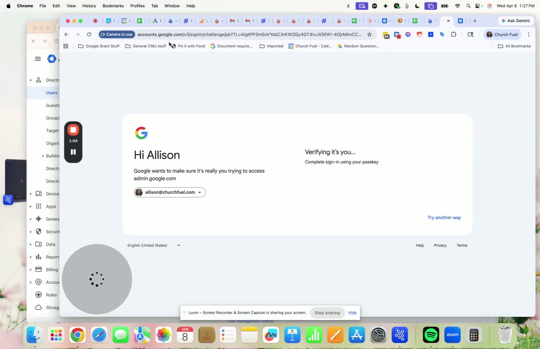The image size is (540, 349).
Task: Toggle the hamburger menu in Admin console window
Action: click(38, 59)
